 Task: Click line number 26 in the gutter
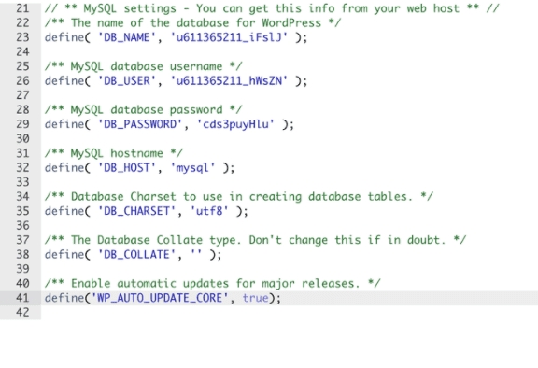click(22, 80)
